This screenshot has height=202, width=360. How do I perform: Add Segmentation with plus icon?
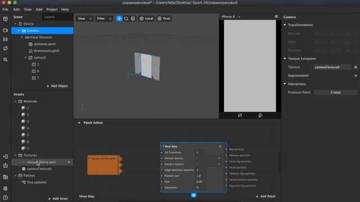coord(355,76)
